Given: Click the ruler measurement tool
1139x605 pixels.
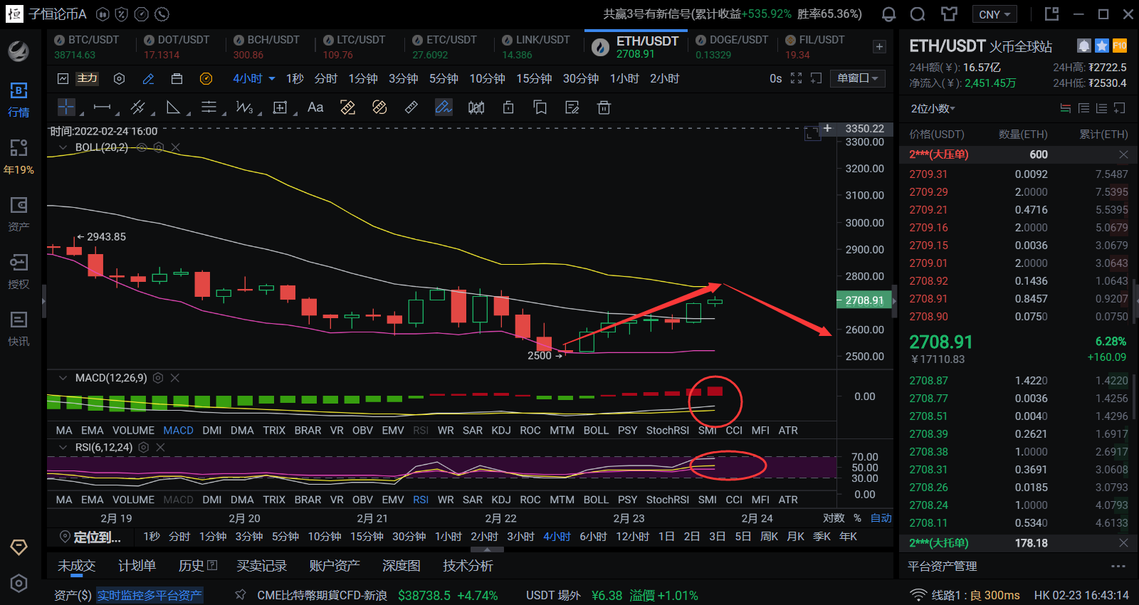Looking at the screenshot, I should coord(411,107).
